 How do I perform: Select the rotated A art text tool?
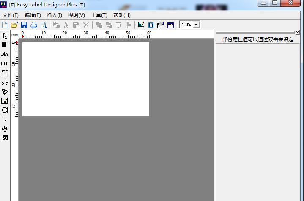pyautogui.click(x=5, y=91)
